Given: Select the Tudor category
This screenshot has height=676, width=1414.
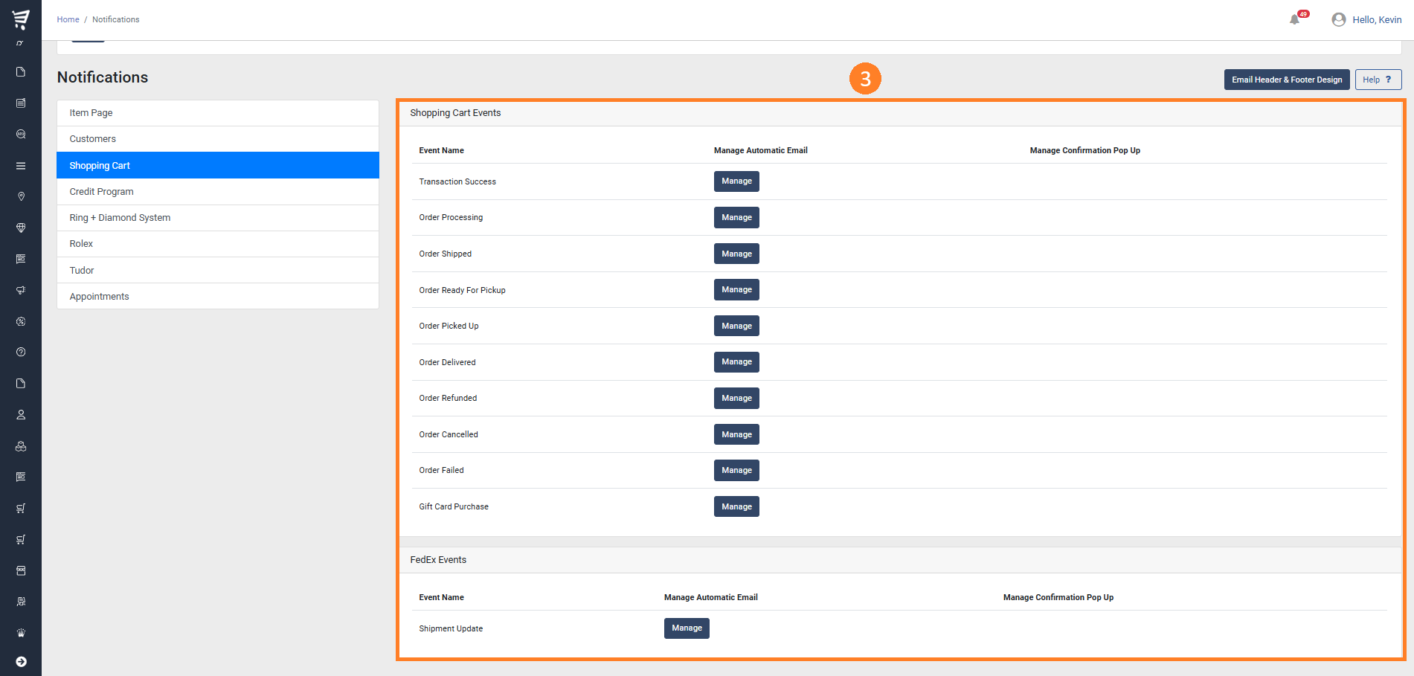Looking at the screenshot, I should point(218,270).
